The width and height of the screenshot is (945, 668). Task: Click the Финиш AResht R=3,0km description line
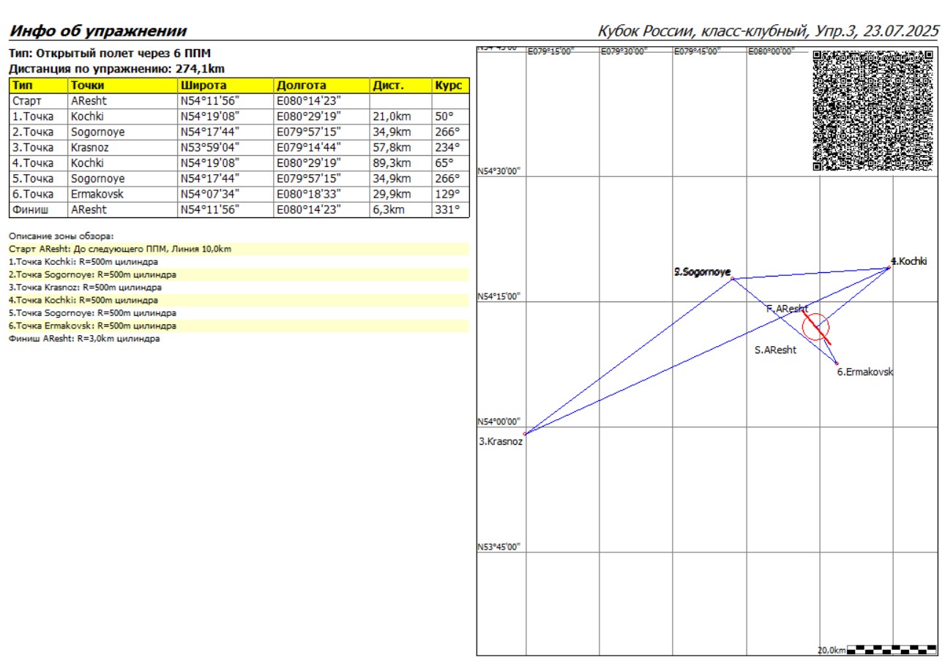(x=84, y=339)
